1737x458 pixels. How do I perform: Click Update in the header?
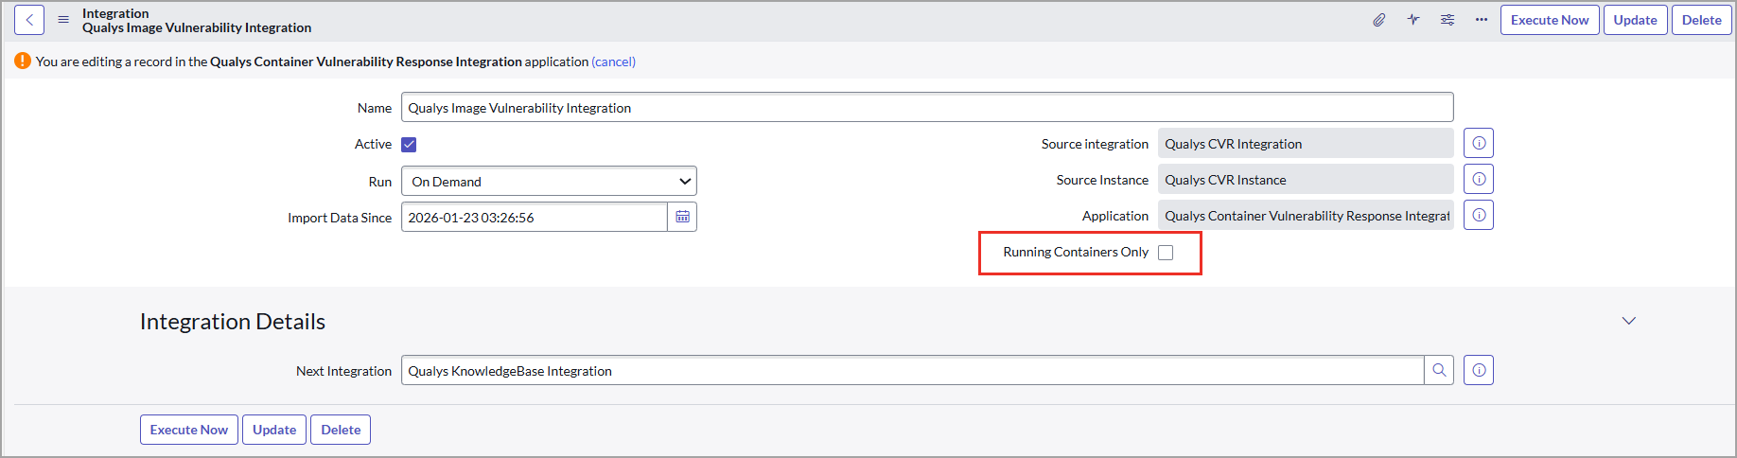point(1636,20)
